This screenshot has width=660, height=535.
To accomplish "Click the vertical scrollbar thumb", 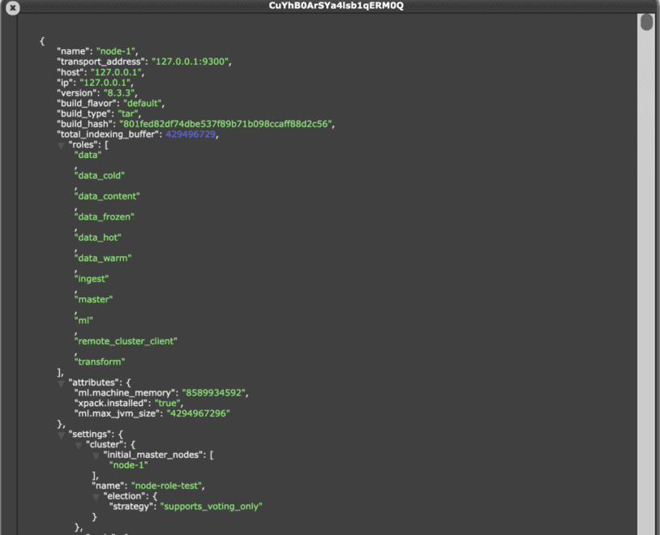I will pyautogui.click(x=646, y=23).
